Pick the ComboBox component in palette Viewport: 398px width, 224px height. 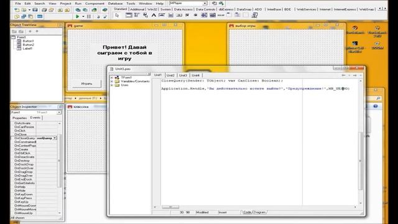(x=213, y=15)
